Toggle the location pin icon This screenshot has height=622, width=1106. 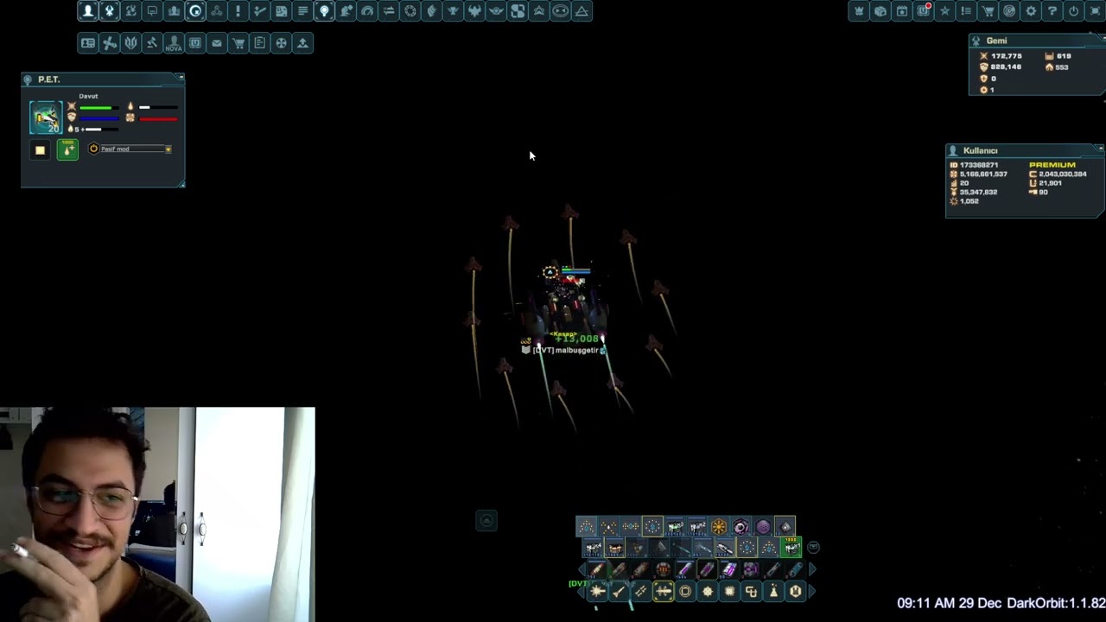(324, 11)
